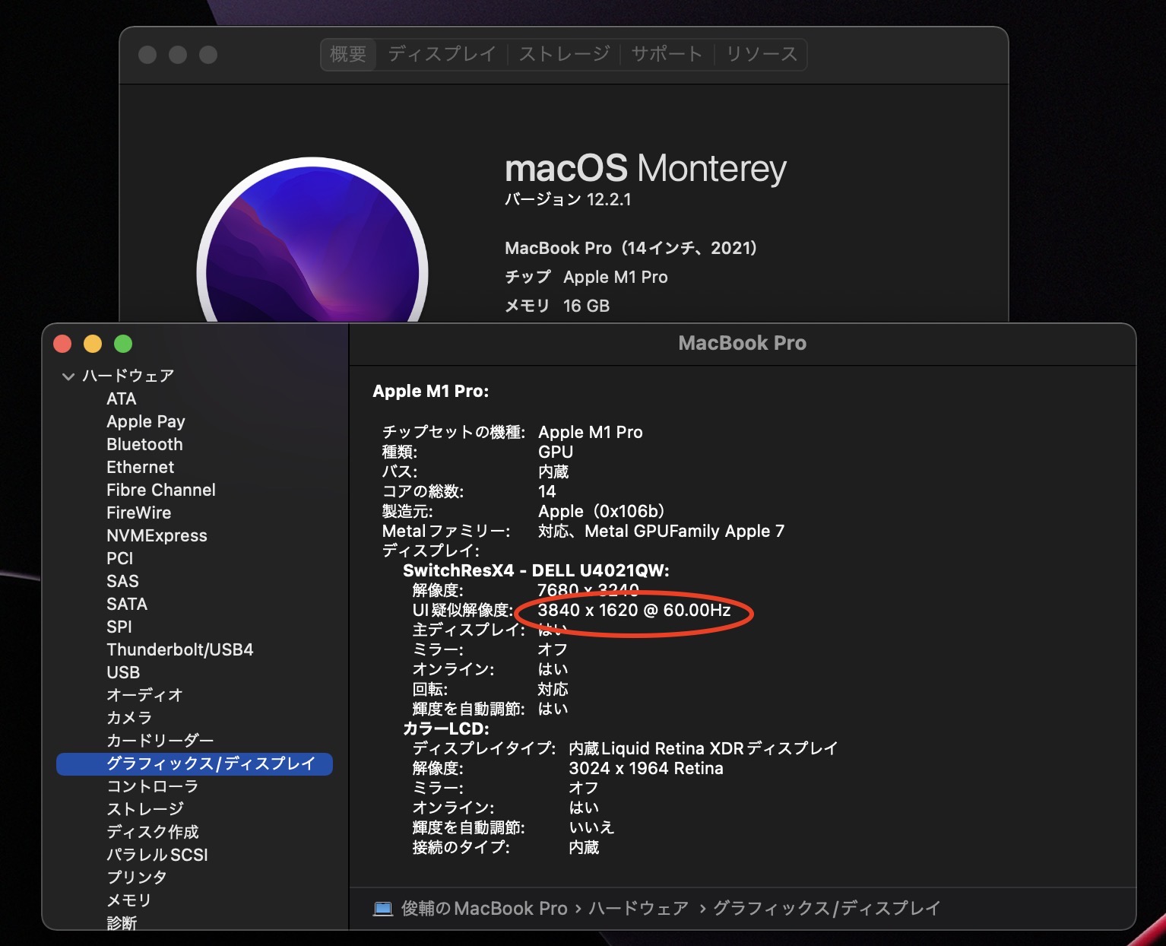Click the MacBook icon in the path bar
Image resolution: width=1166 pixels, height=946 pixels.
click(383, 909)
